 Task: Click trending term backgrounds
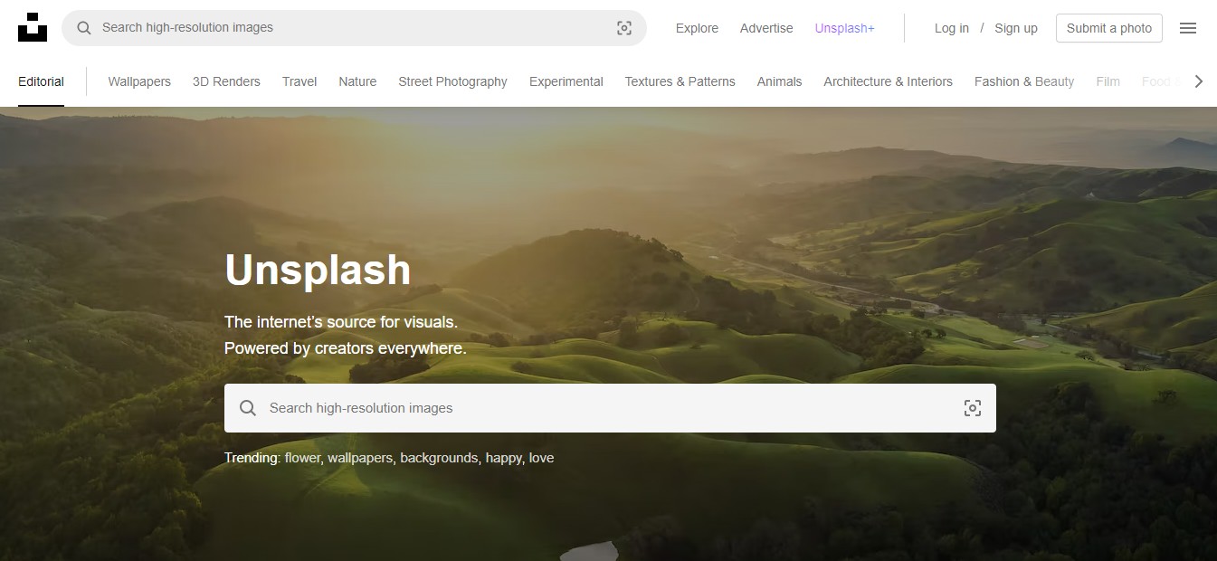point(439,458)
